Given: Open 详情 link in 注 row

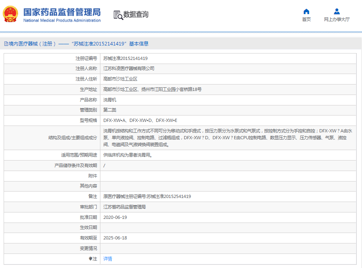Looking at the screenshot, I should (108, 259).
